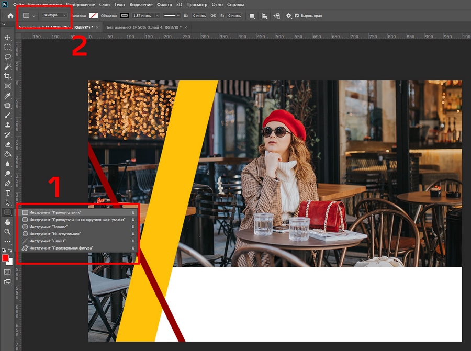Click the Home icon in options bar

point(10,16)
